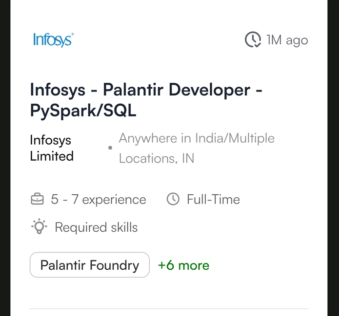Click the briefcase experience icon
339x316 pixels.
click(x=37, y=199)
